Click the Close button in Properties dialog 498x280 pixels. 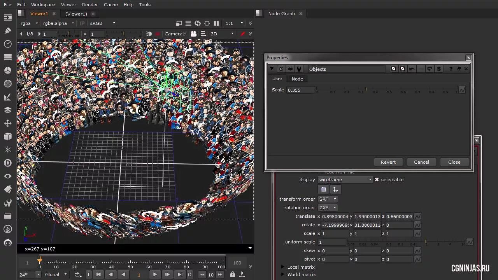[x=454, y=162]
